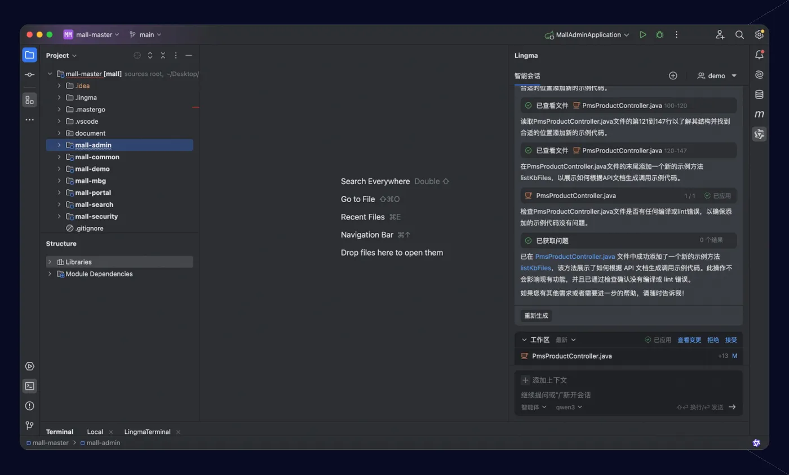The image size is (789, 475).
Task: Expand the Libraries node in Structure
Action: point(50,262)
